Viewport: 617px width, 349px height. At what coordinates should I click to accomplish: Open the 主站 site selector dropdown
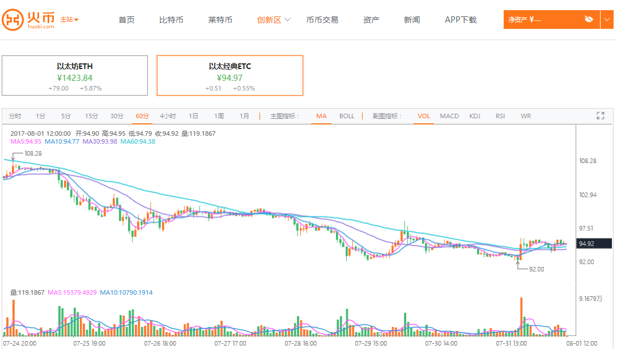tap(69, 20)
